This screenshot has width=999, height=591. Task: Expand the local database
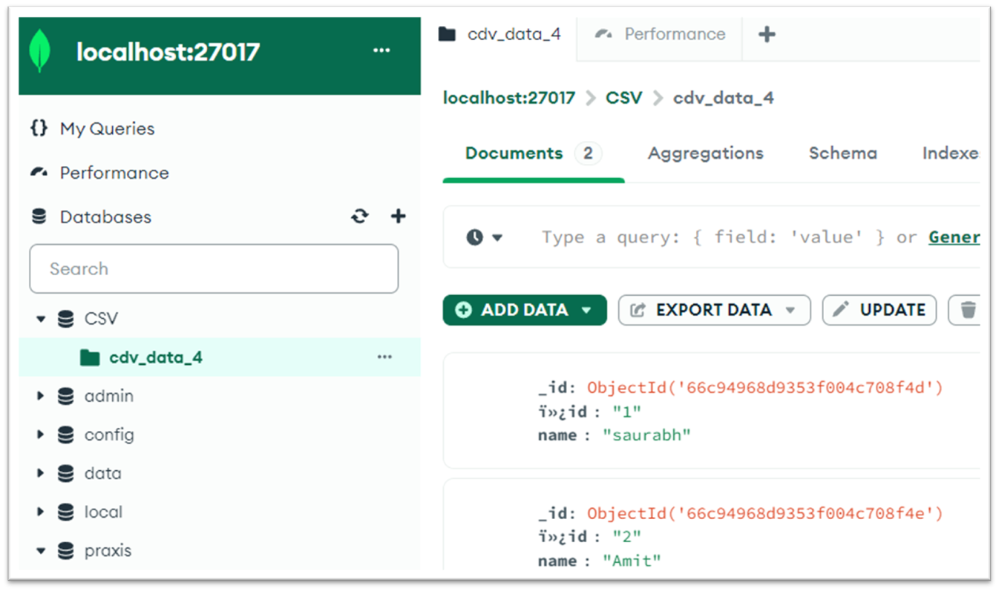click(41, 512)
